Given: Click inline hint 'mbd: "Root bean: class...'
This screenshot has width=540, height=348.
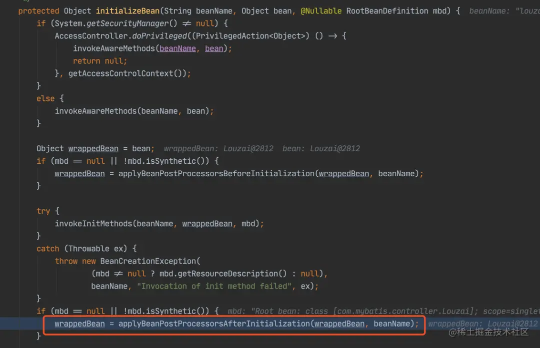Looking at the screenshot, I should coord(383,311).
